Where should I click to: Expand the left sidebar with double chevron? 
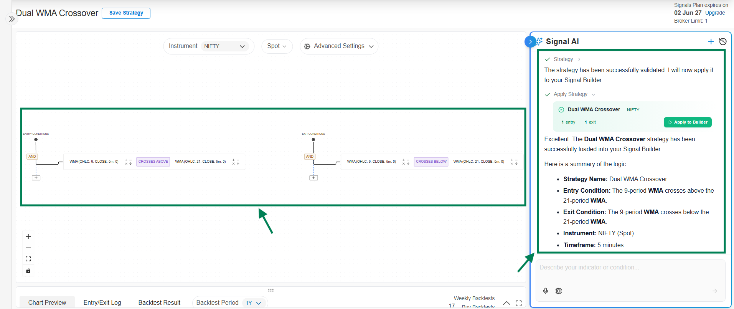12,19
